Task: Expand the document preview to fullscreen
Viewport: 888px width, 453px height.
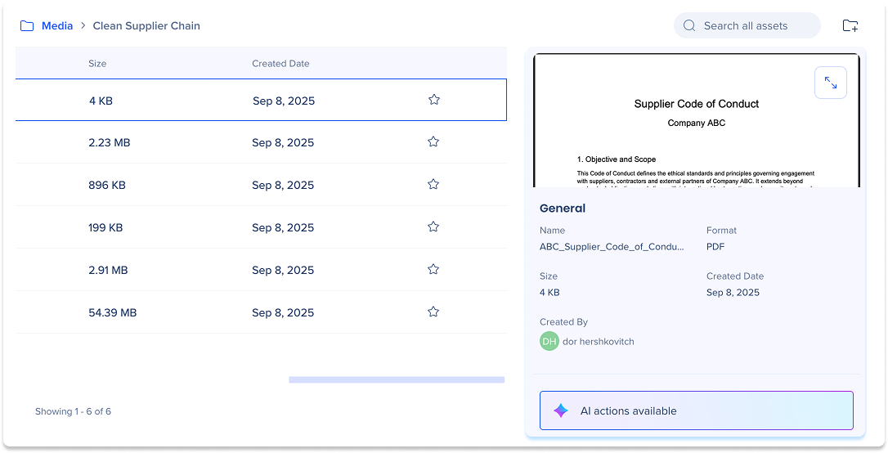Action: [x=830, y=83]
